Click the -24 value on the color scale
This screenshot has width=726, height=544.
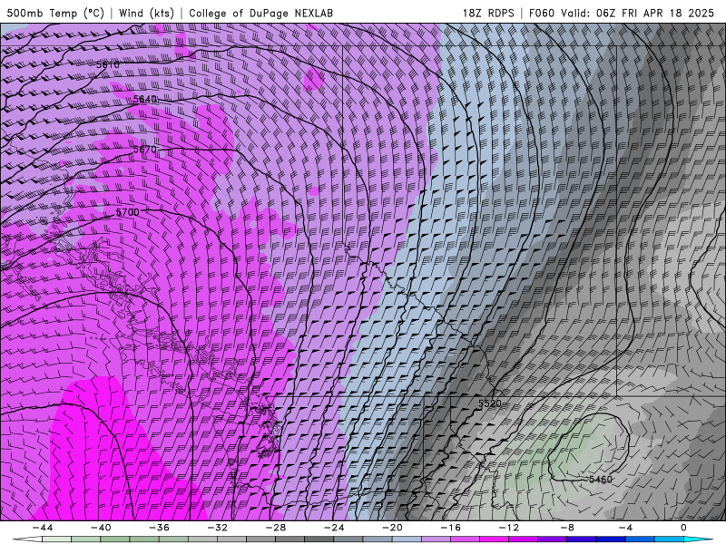point(334,528)
